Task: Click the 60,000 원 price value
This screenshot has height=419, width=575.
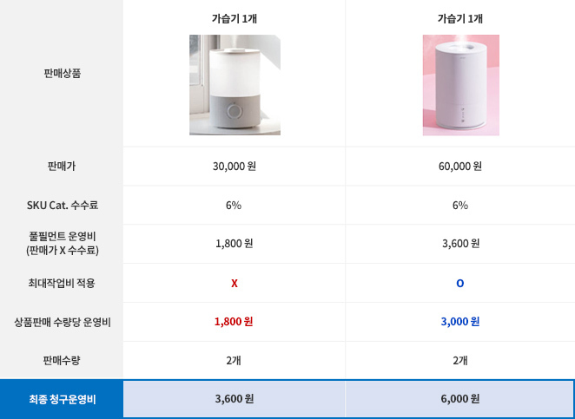Action: (460, 166)
